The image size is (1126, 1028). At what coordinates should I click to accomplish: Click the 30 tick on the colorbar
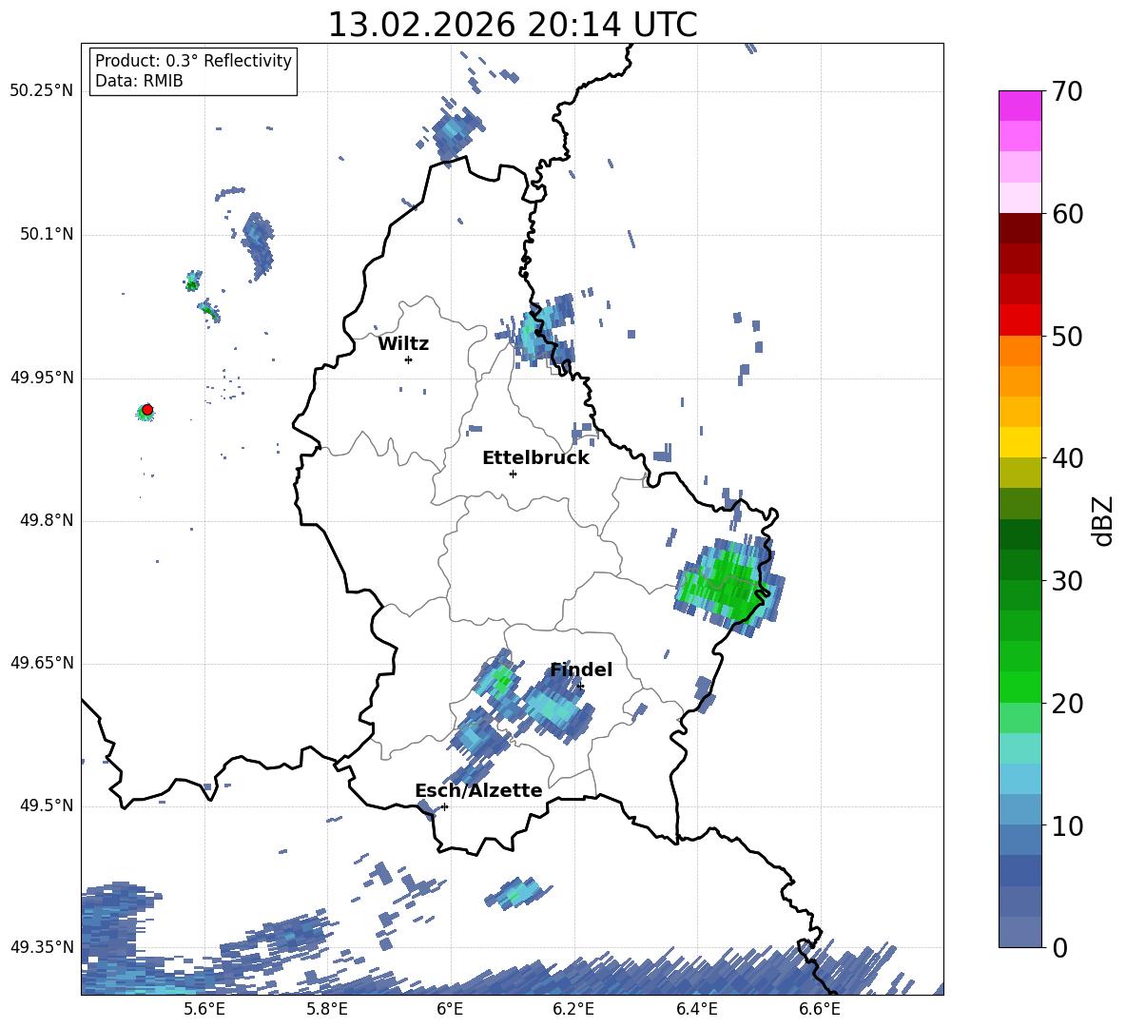click(1066, 581)
